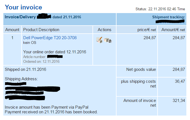190x120 pixels.
Task: Select the invoice total 321,34
Action: click(179, 101)
